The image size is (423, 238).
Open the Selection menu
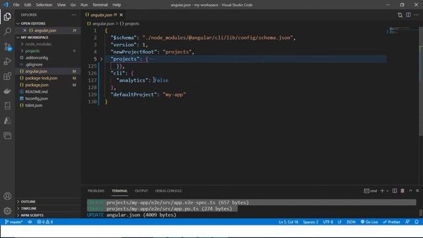[44, 5]
